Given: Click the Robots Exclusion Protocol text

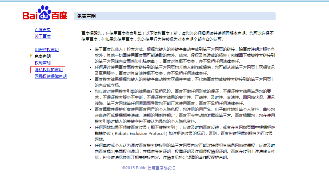Looking at the screenshot, I should tap(140, 134).
